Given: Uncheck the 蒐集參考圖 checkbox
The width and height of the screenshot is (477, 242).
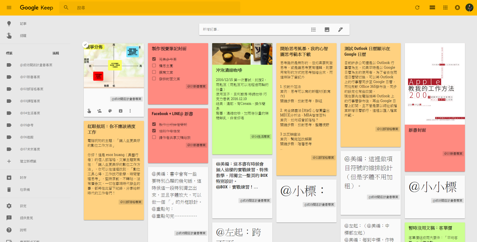Looking at the screenshot, I should click(154, 59).
